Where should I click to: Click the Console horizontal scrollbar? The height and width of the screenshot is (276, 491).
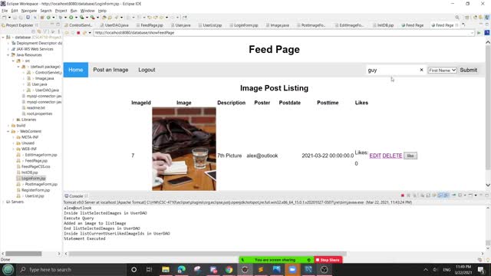point(208,254)
